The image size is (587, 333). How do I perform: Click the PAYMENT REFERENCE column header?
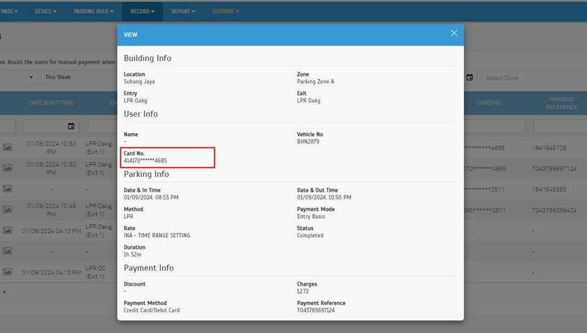coord(561,103)
